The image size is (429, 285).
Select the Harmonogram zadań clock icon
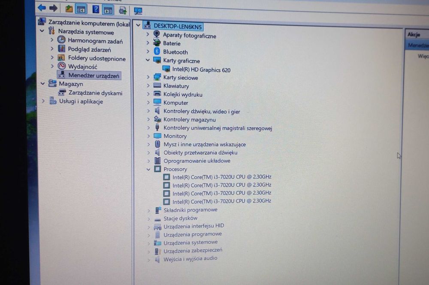61,40
